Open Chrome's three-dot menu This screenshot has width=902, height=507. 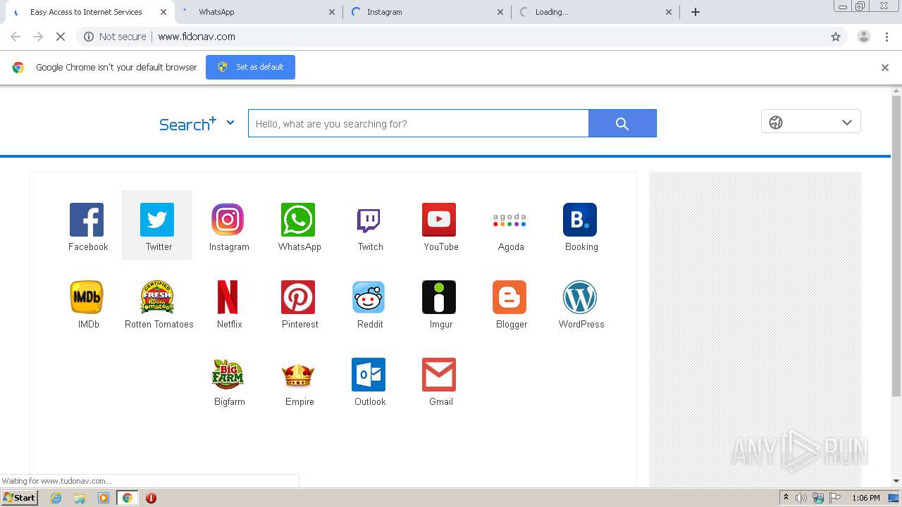pyautogui.click(x=887, y=37)
